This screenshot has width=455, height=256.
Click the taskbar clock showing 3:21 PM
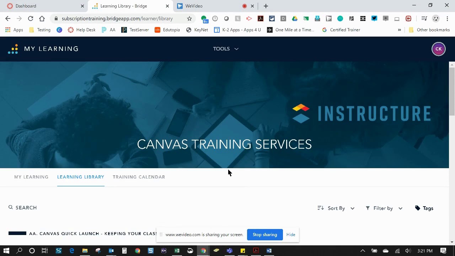pos(425,251)
